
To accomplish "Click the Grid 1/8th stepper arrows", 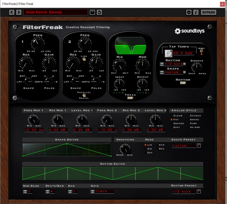I will (x=93, y=192).
